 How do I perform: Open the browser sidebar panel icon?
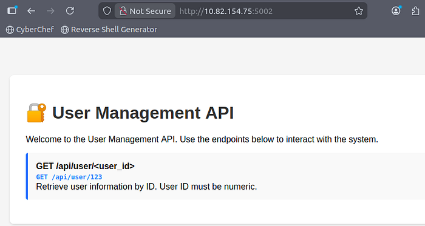12,10
